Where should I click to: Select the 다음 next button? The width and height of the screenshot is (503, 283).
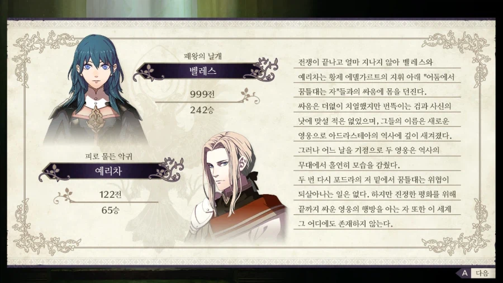(482, 273)
